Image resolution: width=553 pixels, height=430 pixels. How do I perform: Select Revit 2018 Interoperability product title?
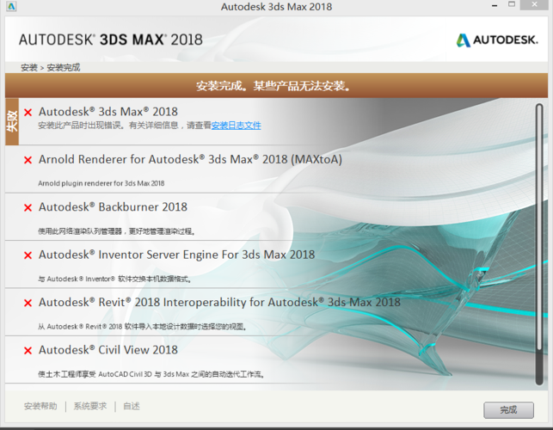pyautogui.click(x=219, y=303)
